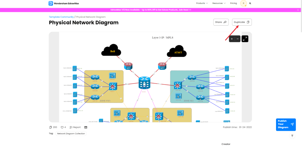Click the Duplicate button
302x147 pixels.
242,22
